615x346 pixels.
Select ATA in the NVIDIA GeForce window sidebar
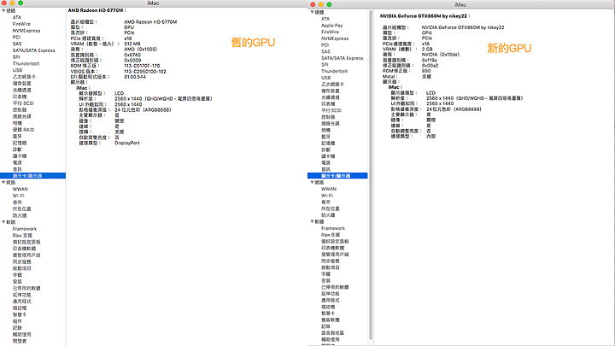325,19
